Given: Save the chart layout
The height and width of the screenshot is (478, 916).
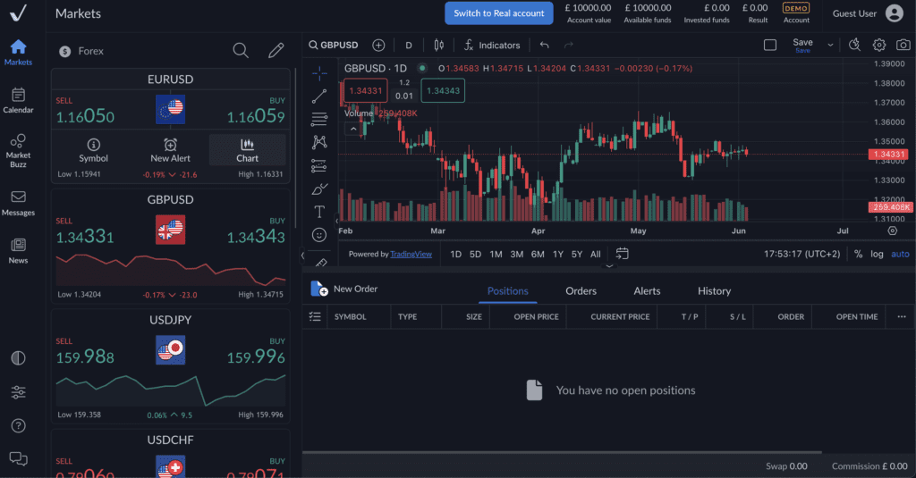Looking at the screenshot, I should click(802, 45).
